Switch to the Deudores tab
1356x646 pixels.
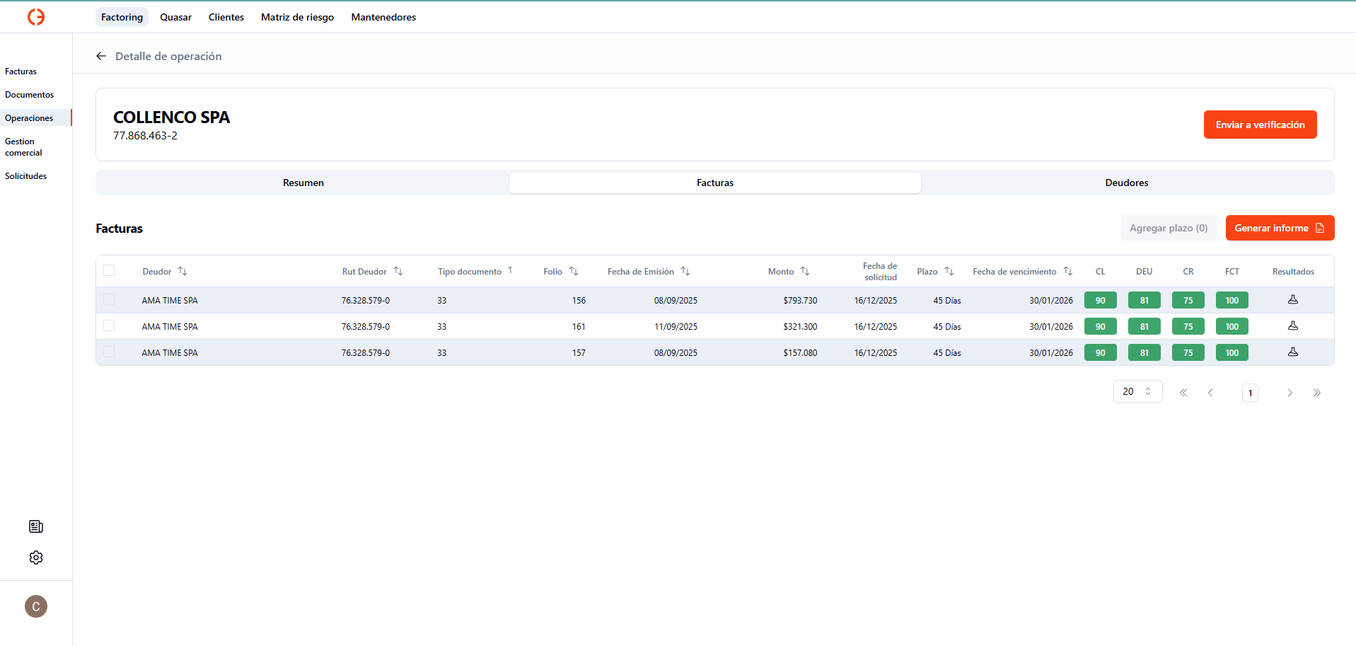tap(1126, 183)
